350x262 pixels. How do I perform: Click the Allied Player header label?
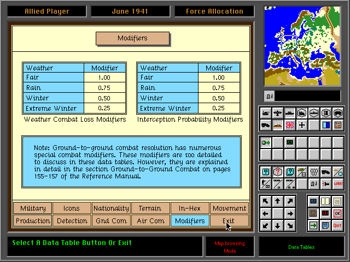47,11
